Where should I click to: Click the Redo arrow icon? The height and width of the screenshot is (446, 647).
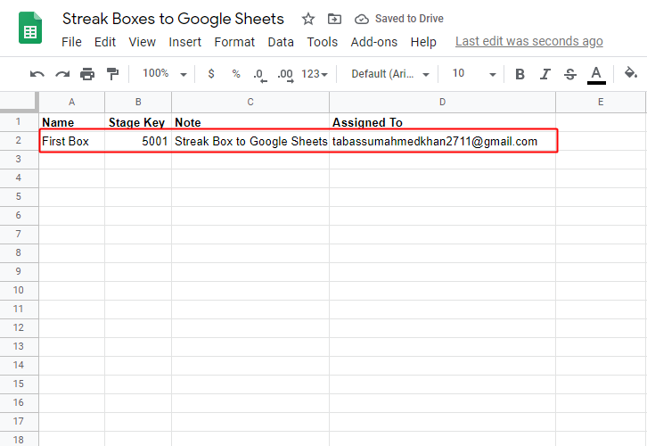point(62,74)
